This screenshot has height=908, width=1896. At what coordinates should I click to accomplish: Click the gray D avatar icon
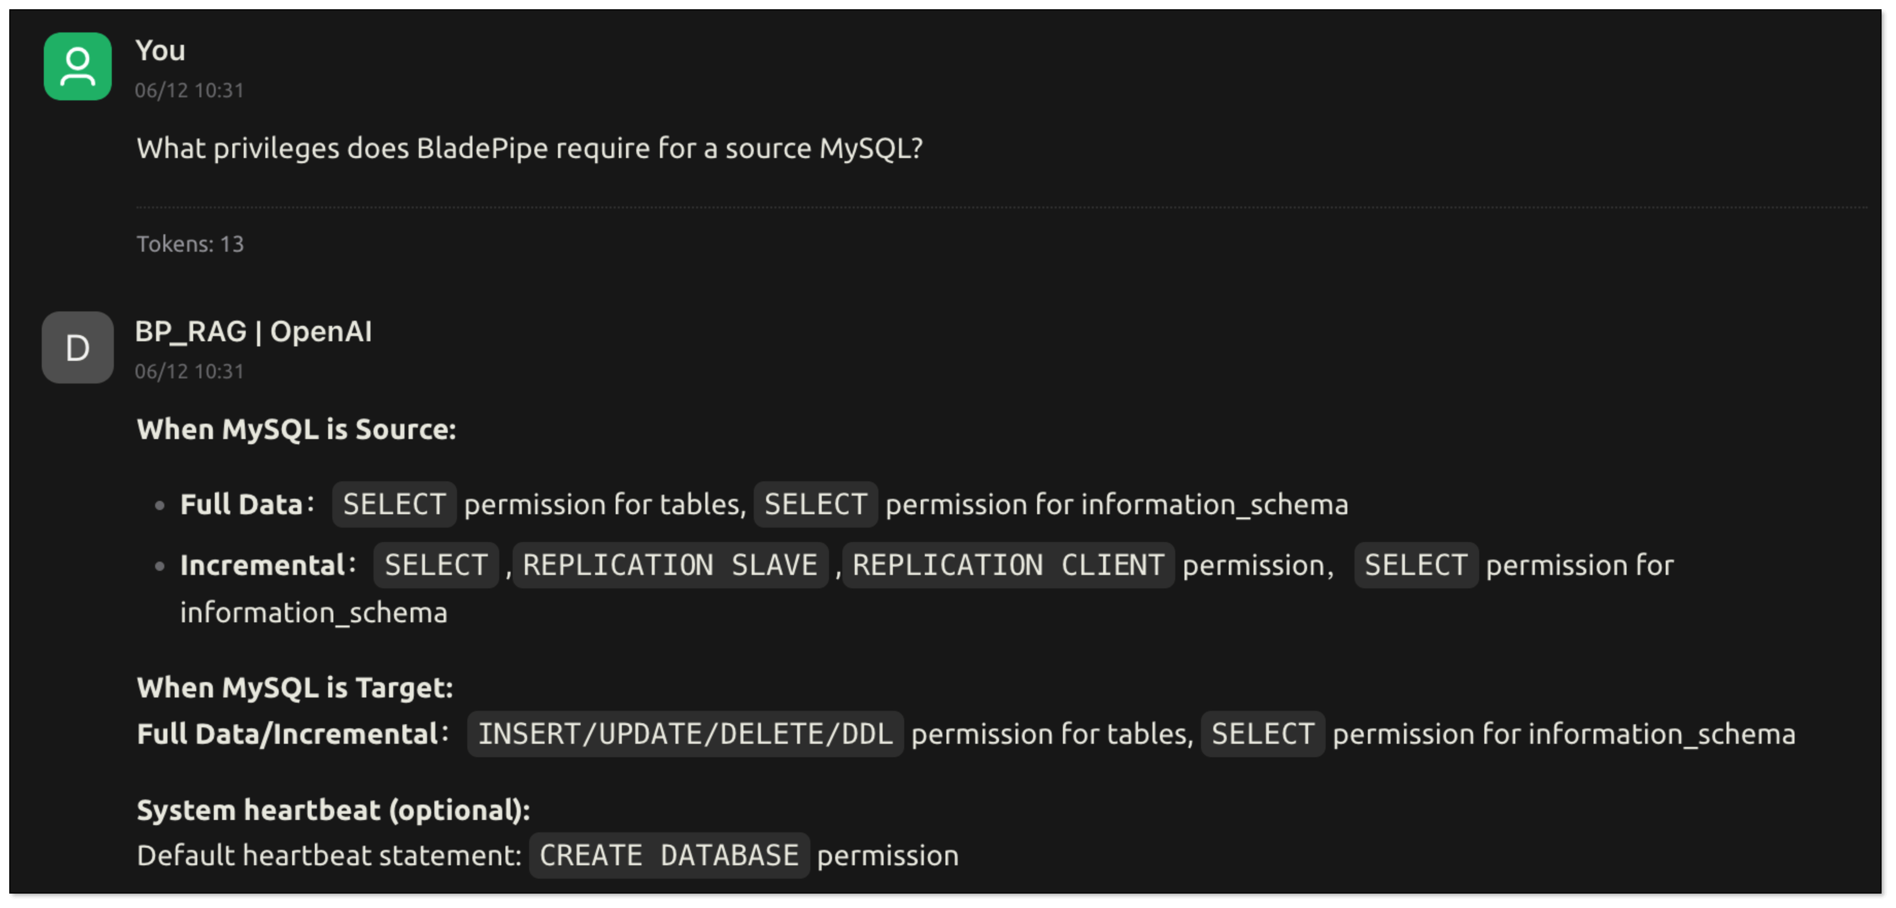77,347
